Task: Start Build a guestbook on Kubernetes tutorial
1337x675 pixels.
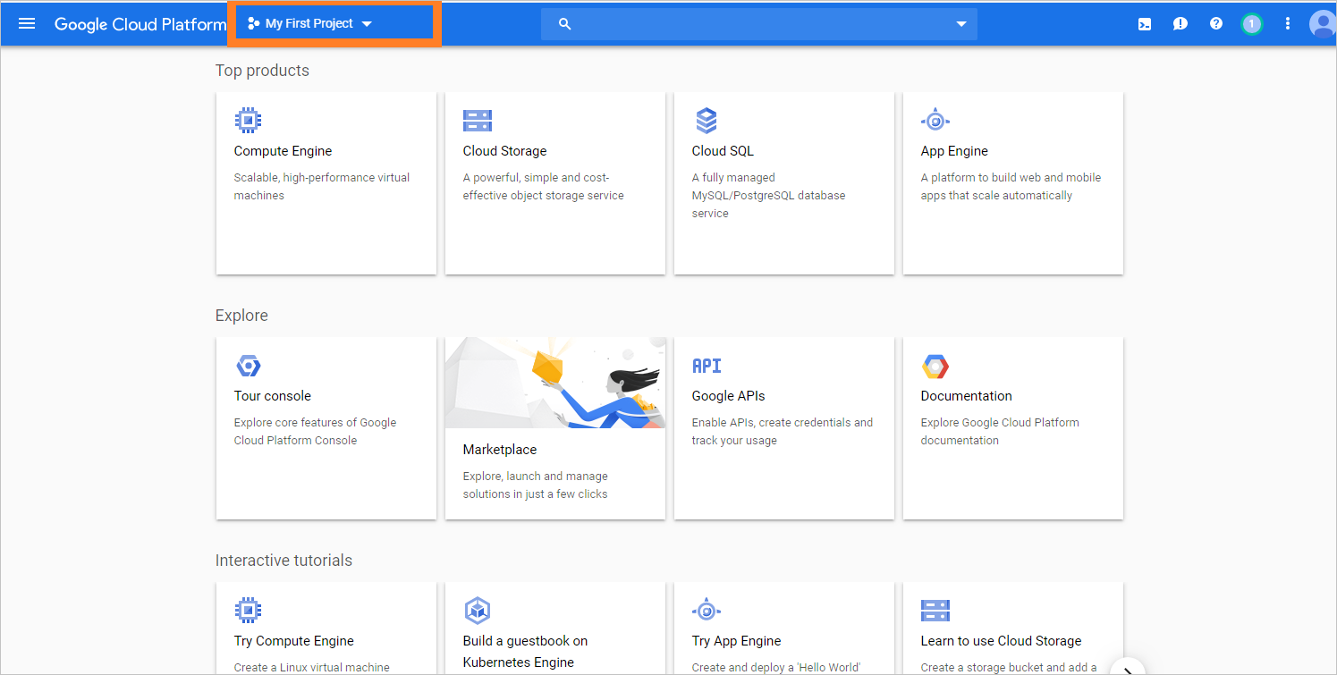Action: tap(525, 652)
